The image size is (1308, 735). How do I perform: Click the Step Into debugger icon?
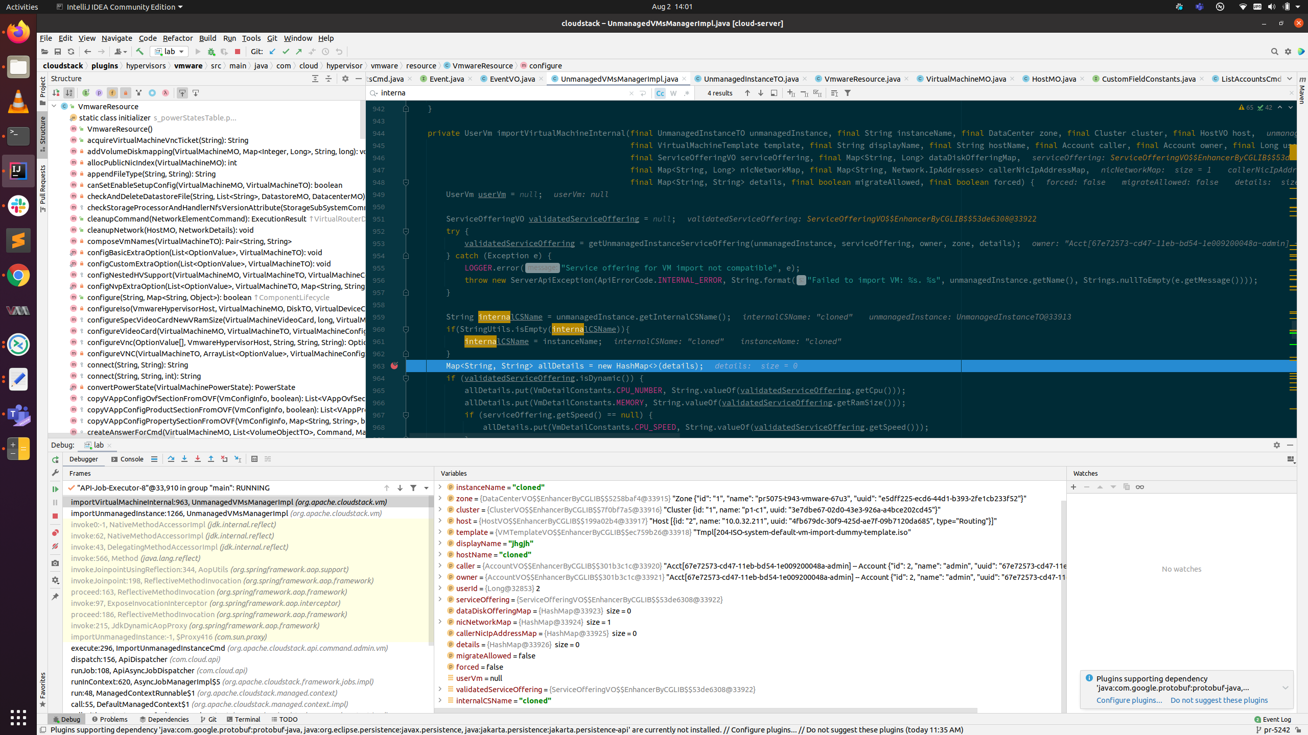click(184, 459)
